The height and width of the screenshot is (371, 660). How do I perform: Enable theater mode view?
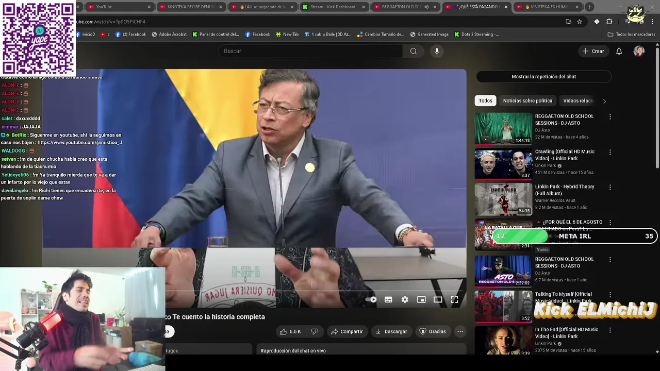pos(438,299)
